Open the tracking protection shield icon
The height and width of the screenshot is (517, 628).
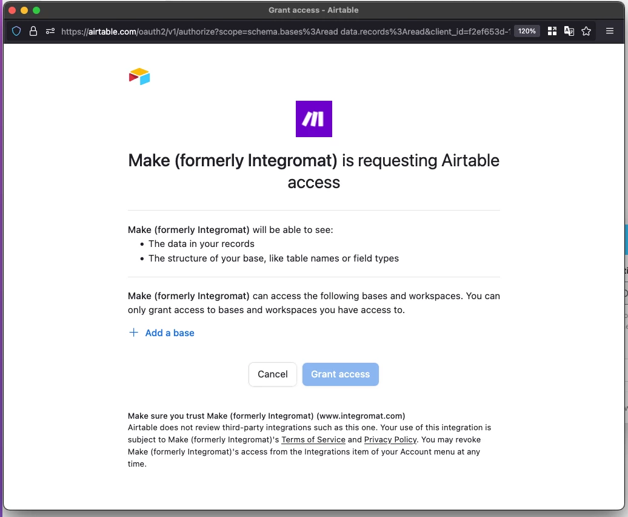tap(16, 32)
